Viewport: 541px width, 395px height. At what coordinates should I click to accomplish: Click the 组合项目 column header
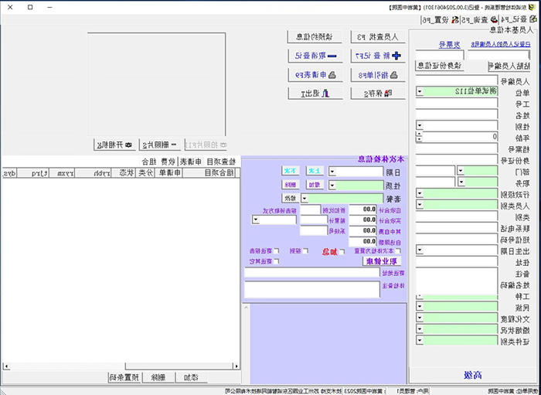pyautogui.click(x=211, y=173)
